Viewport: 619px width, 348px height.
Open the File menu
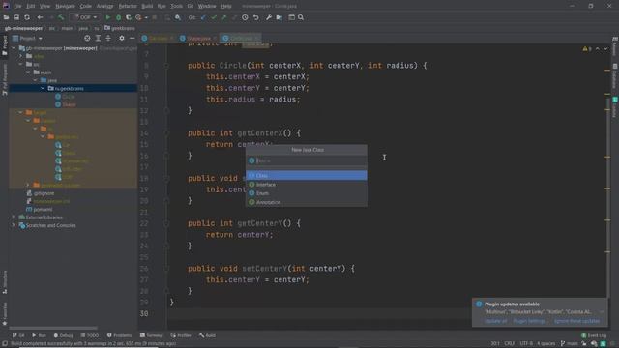[17, 6]
